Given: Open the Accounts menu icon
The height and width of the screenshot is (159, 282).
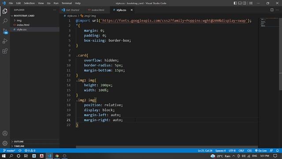Looking at the screenshot, I should click(5, 133).
